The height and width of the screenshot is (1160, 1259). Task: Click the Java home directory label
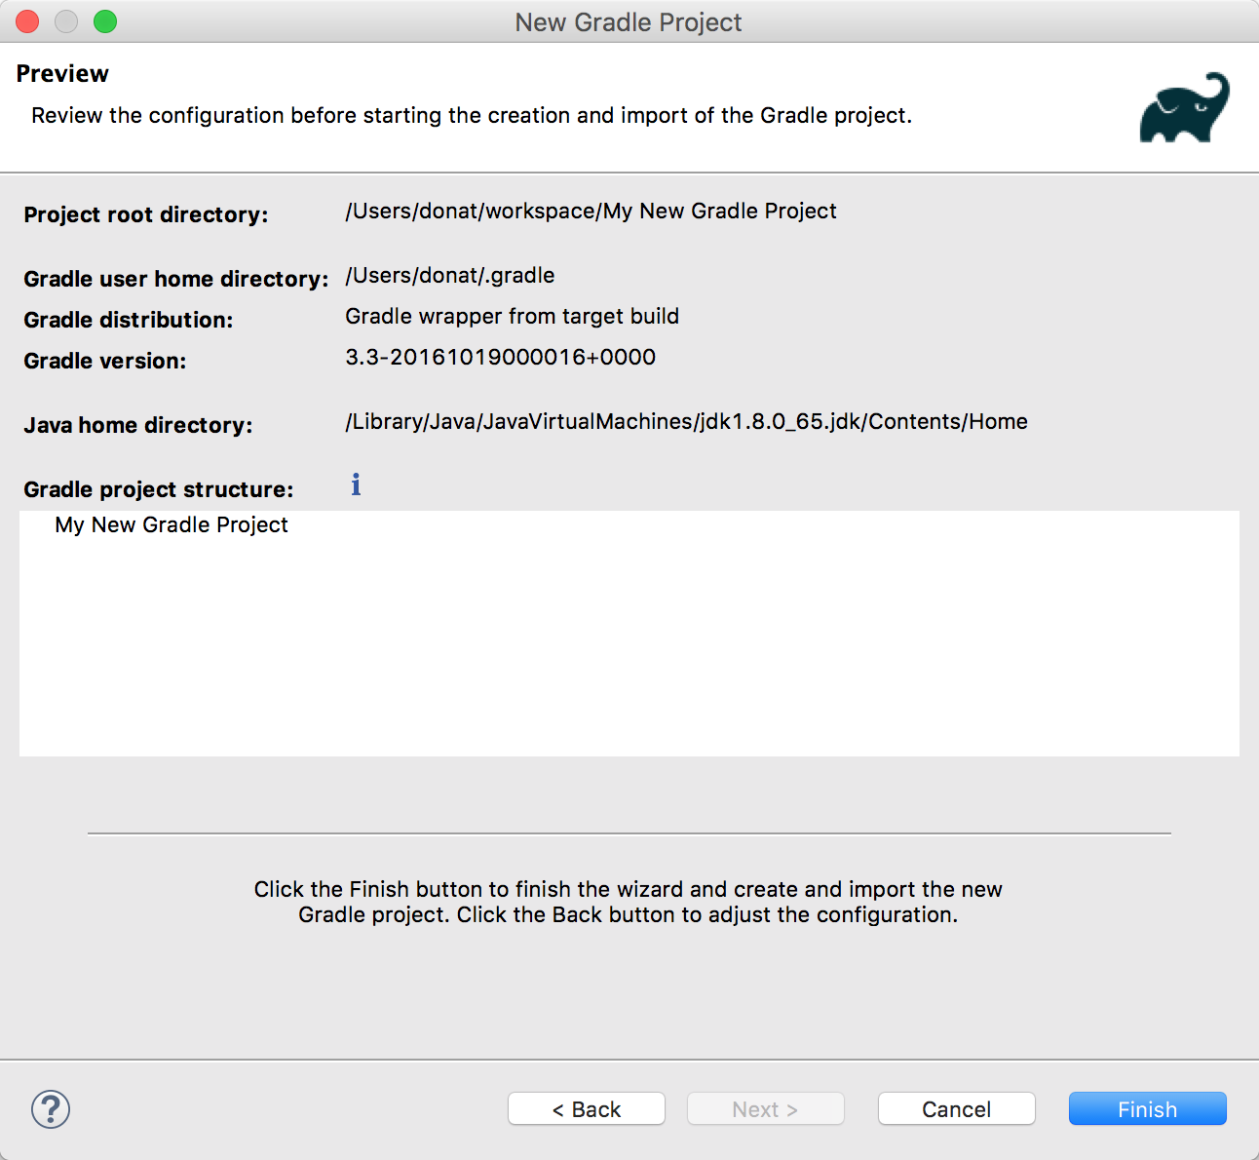pos(138,426)
